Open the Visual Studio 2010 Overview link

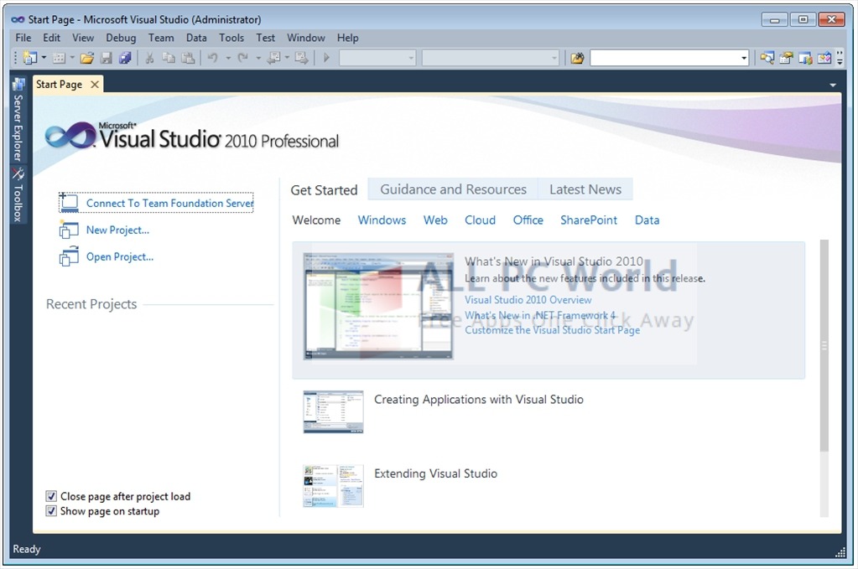[x=528, y=299]
